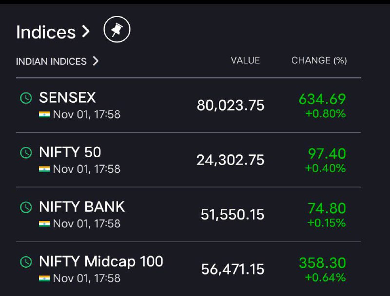
Task: Sort by the VALUE column header
Action: 245,60
